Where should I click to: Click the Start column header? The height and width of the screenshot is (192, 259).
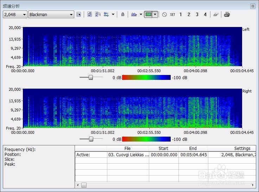point(163,149)
